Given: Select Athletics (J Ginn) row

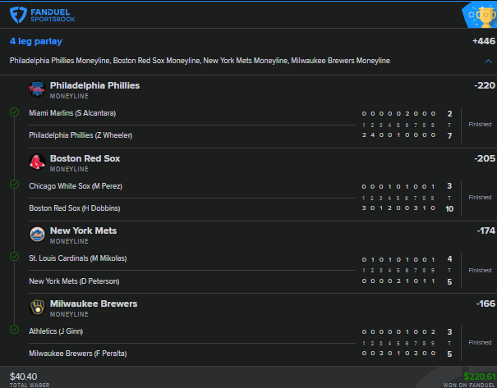Looking at the screenshot, I should (56, 331).
